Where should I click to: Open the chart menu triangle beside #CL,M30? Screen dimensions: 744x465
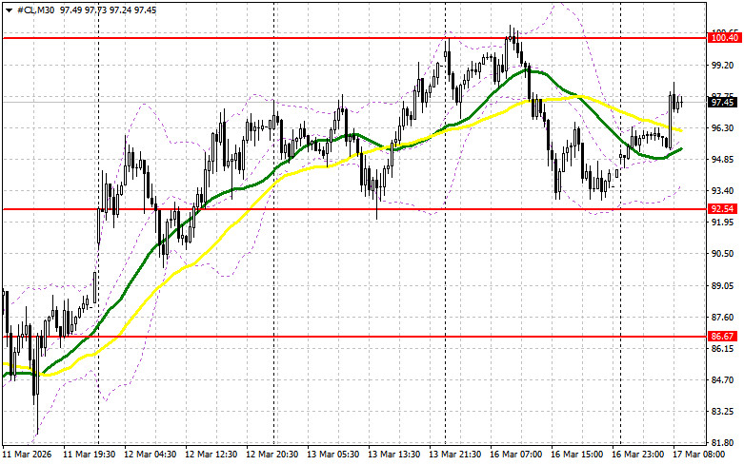point(9,10)
